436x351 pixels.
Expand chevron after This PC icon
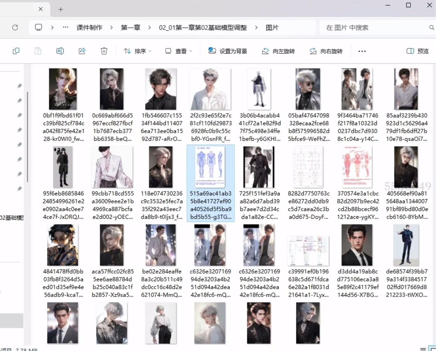coord(52,28)
